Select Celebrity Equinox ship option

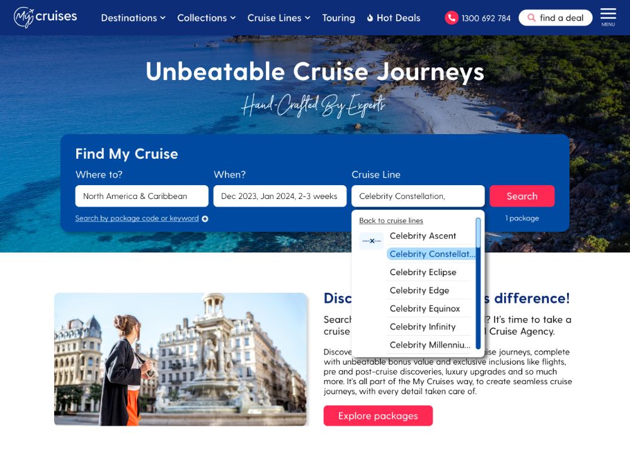(425, 309)
